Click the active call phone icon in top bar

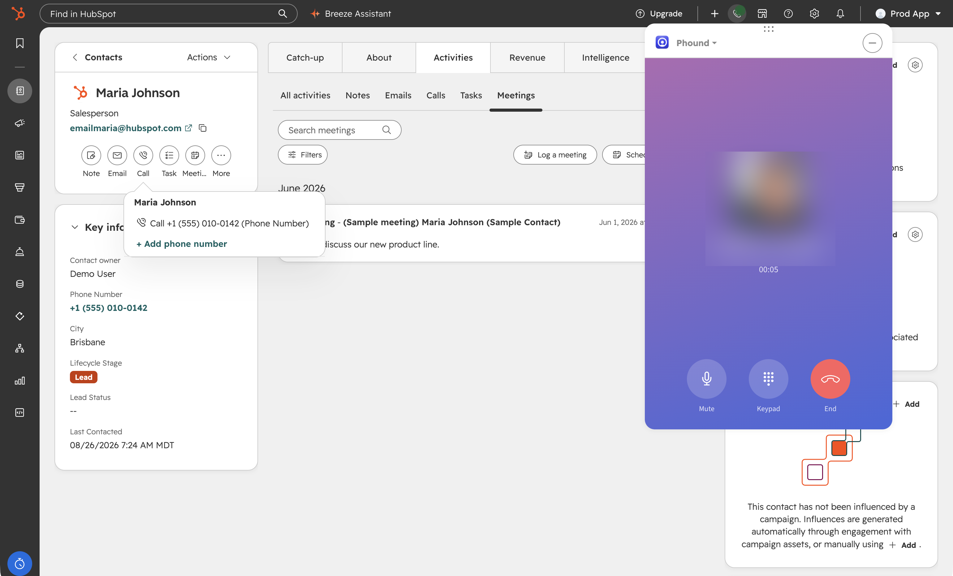click(737, 14)
